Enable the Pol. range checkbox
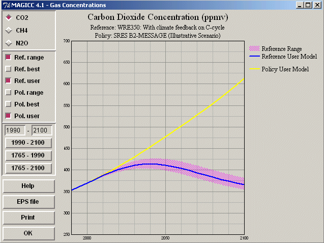 [x=8, y=93]
